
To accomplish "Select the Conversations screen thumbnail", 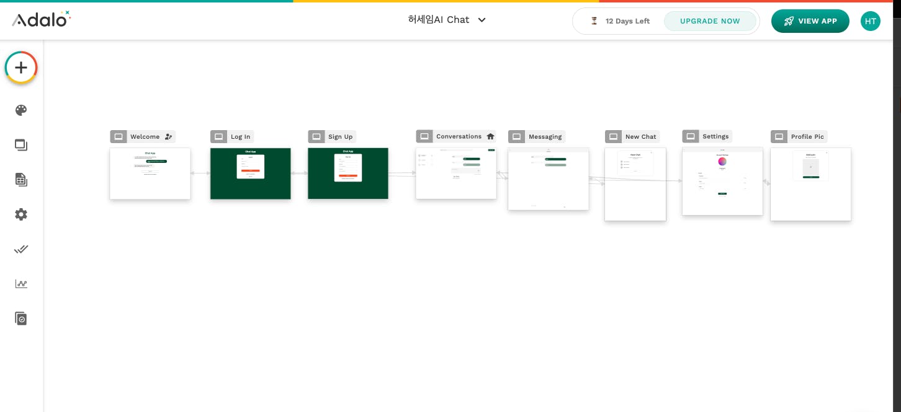I will point(456,173).
